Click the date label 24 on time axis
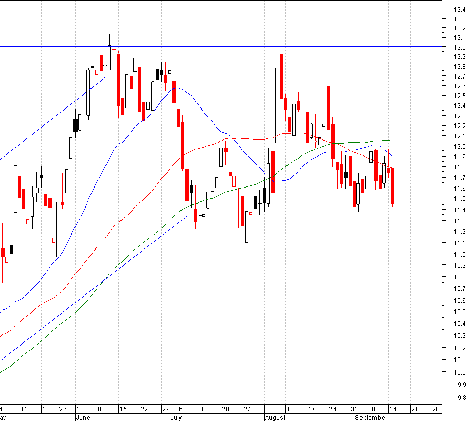Screen dimensions: 468x421 [x=333, y=409]
